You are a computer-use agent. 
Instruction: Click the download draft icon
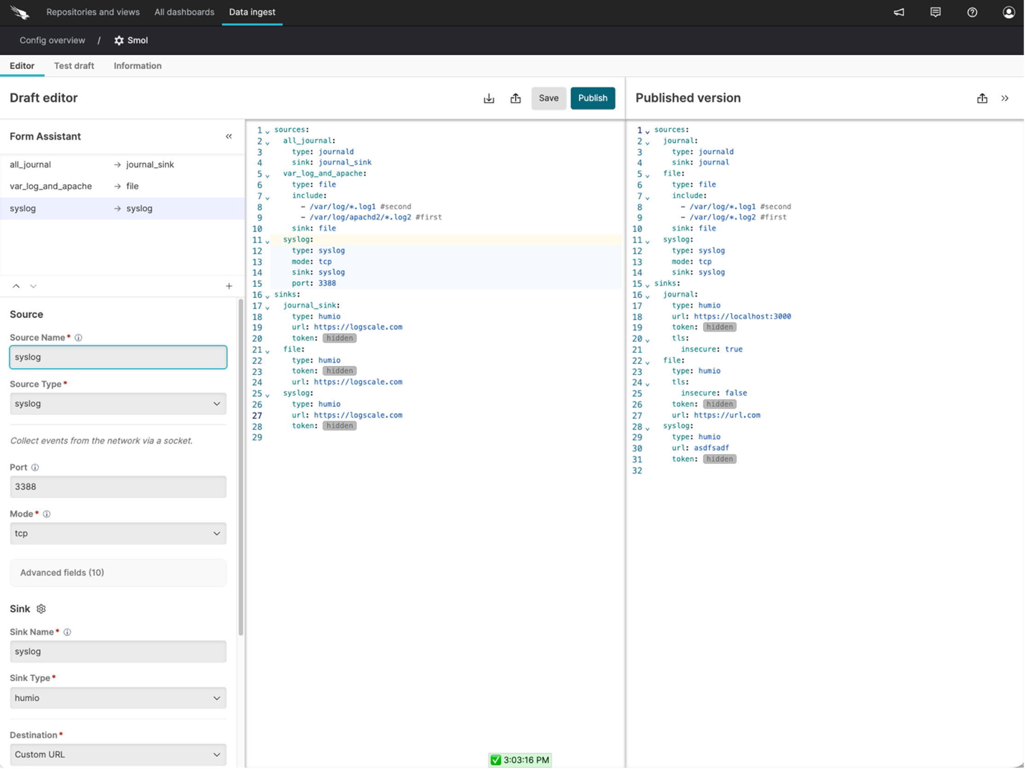click(489, 98)
